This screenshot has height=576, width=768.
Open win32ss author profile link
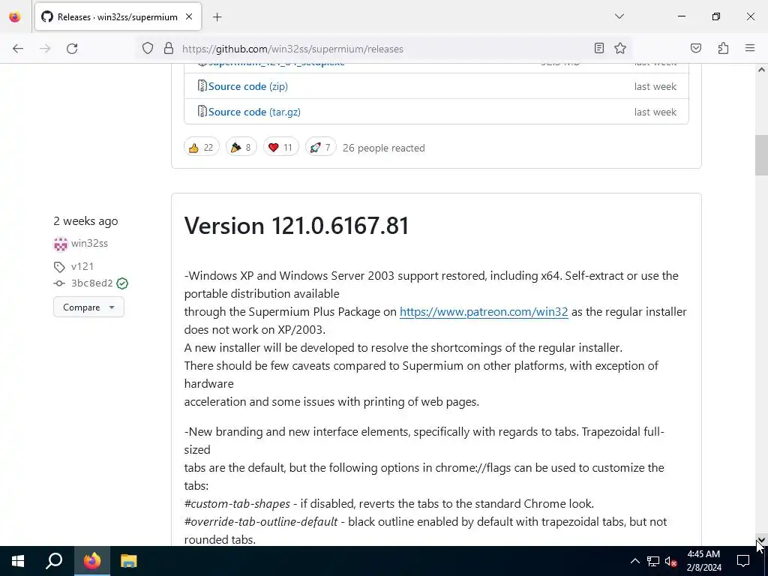coord(89,243)
